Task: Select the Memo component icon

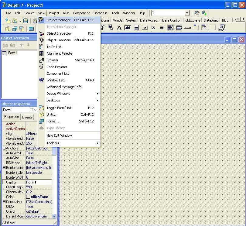Action: click(x=136, y=28)
